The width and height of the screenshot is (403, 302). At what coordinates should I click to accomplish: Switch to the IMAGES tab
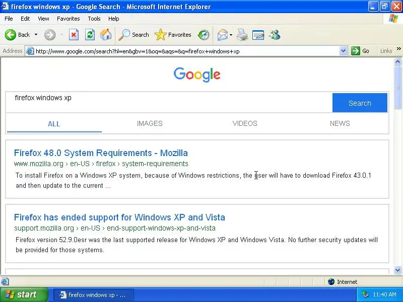150,123
